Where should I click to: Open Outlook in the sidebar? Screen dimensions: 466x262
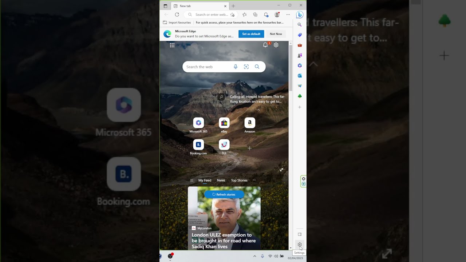[300, 76]
